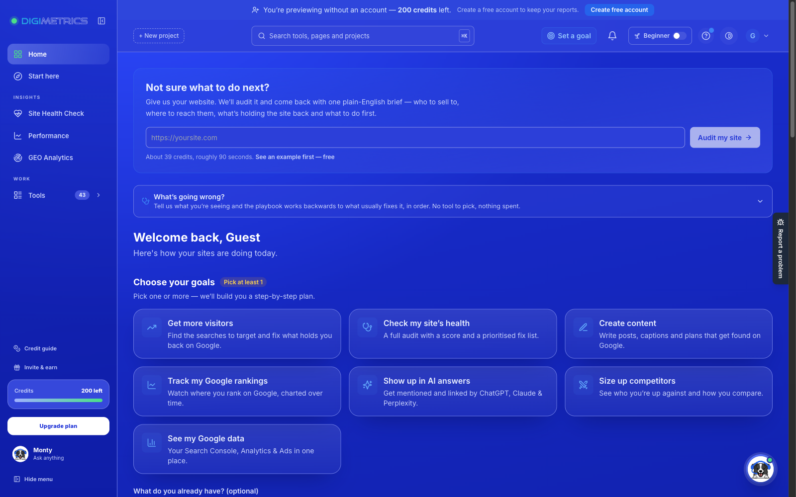The image size is (796, 497).
Task: Click the Audit my site button
Action: coord(725,138)
